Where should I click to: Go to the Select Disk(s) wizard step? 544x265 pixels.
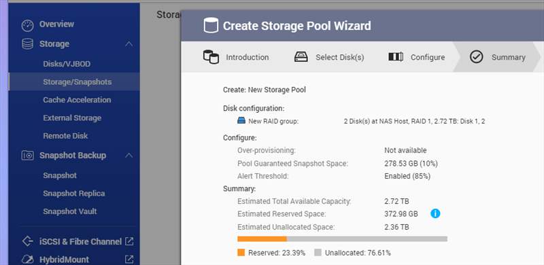[x=329, y=57]
